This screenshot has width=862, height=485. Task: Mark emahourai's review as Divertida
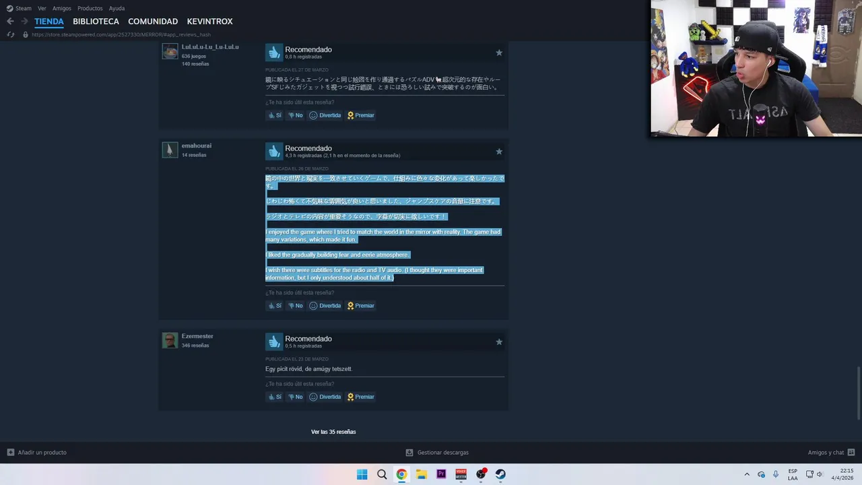[x=325, y=306]
